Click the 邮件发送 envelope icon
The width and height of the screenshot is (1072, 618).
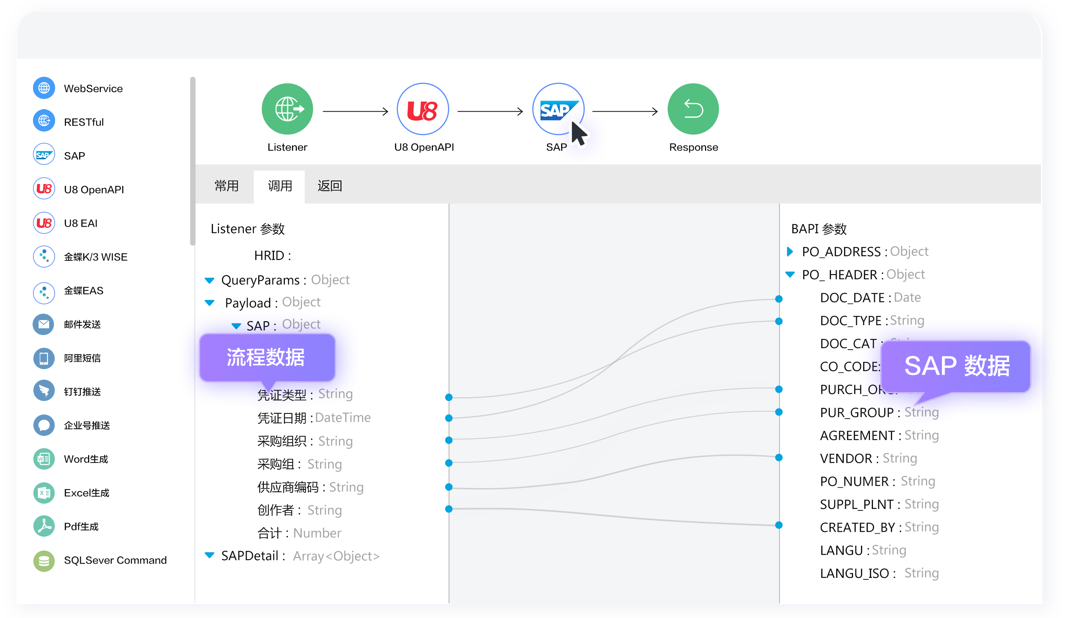(x=44, y=324)
